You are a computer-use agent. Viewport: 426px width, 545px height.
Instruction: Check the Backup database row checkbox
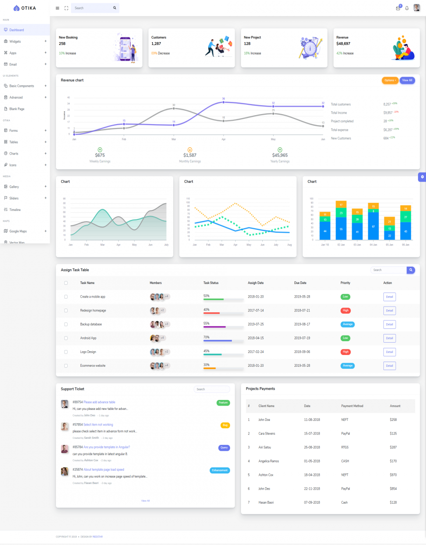pyautogui.click(x=66, y=324)
